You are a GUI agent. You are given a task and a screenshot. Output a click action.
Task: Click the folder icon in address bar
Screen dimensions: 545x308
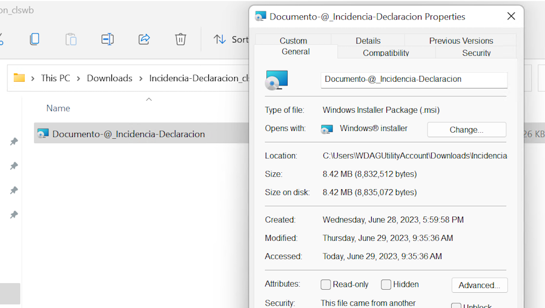click(19, 78)
